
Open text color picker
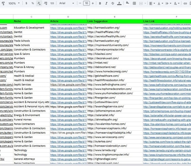point(119,3)
